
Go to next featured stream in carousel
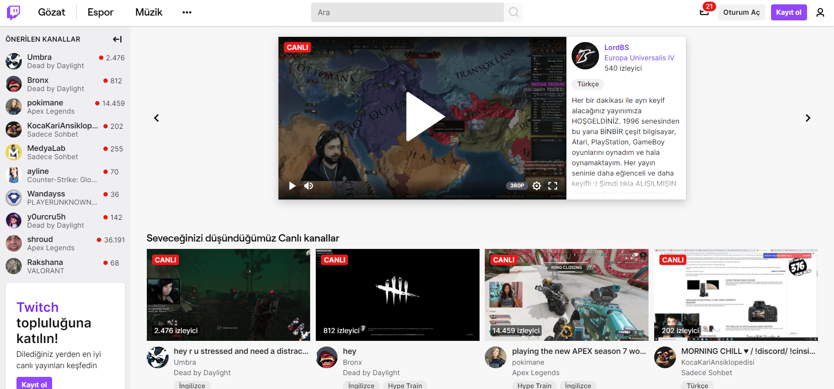point(808,118)
